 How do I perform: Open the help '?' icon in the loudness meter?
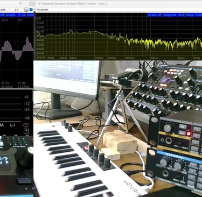(x=26, y=131)
